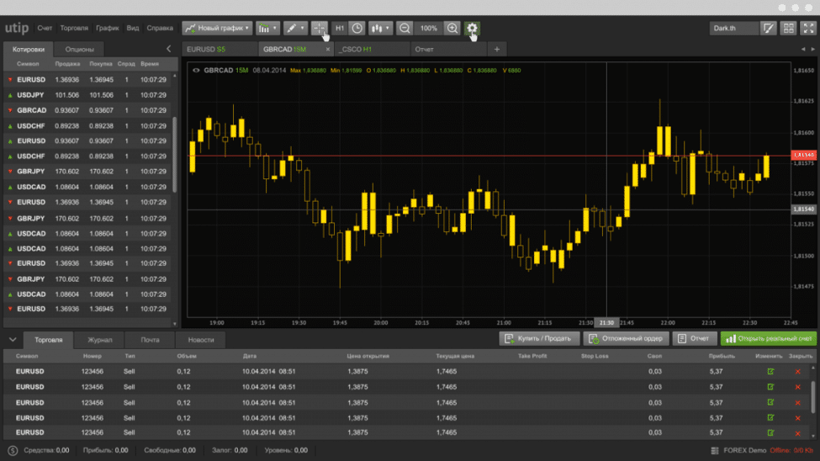
Task: Open the Счет menu
Action: (45, 29)
